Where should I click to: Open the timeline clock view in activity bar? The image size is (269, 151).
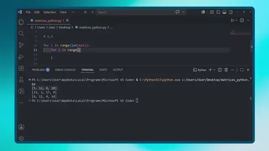(21, 91)
